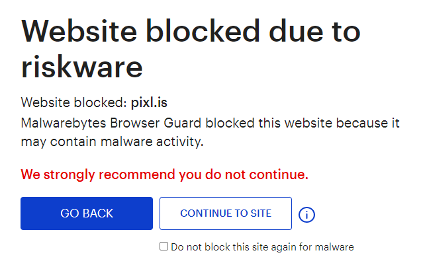
Task: Click the phrase 'may contain malware activity'
Action: point(111,141)
